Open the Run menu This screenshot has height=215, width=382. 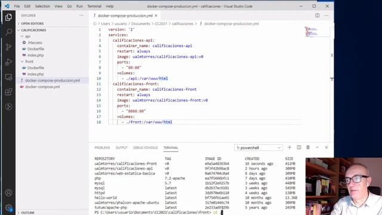[79, 7]
